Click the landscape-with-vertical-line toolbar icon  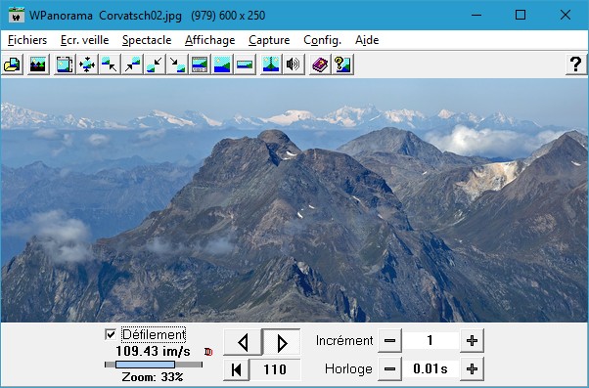click(x=271, y=65)
